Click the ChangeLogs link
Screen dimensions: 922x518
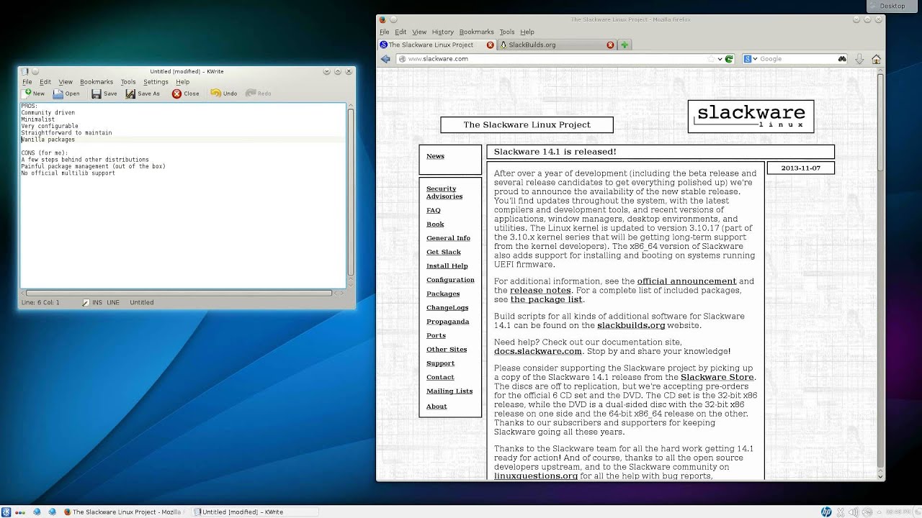coord(447,308)
